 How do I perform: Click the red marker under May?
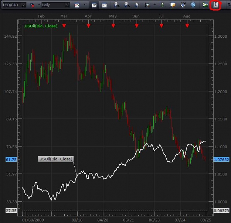113,26
